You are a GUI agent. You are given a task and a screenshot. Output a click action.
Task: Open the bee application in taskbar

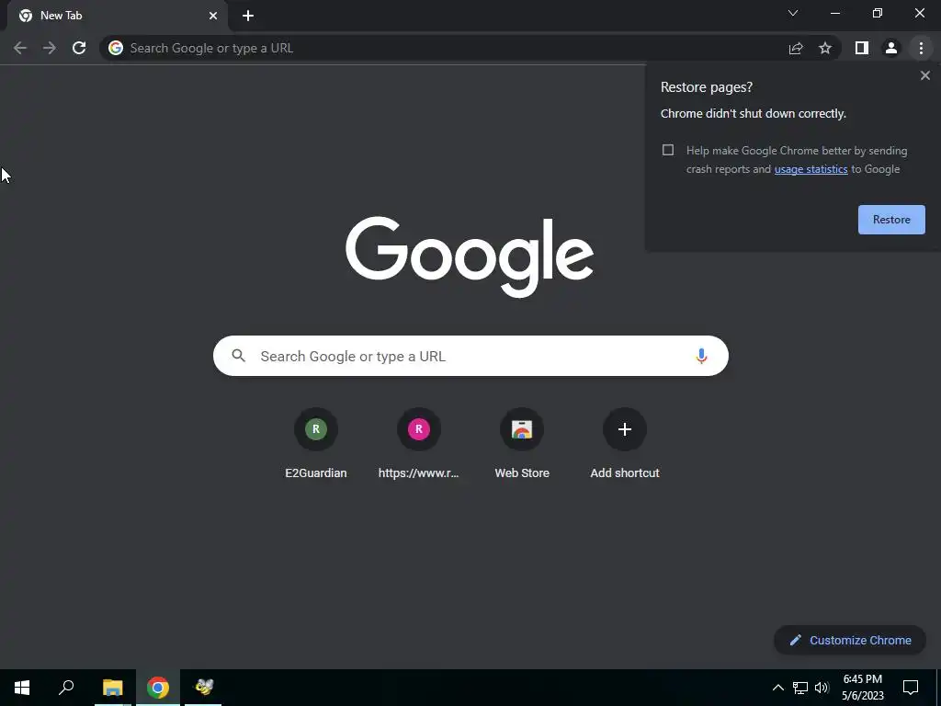(x=203, y=688)
